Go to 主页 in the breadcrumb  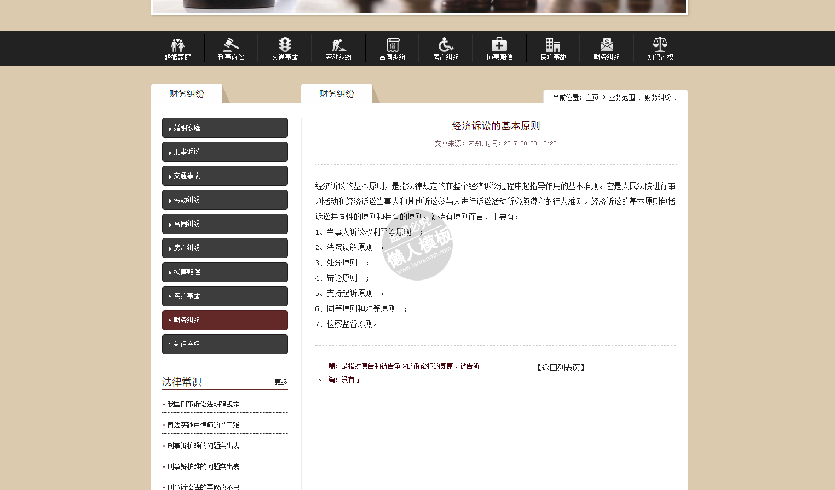tap(592, 98)
